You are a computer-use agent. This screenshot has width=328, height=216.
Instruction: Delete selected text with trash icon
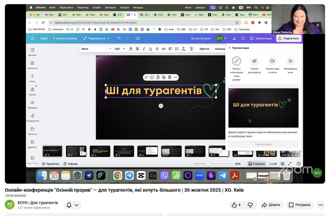(x=169, y=77)
